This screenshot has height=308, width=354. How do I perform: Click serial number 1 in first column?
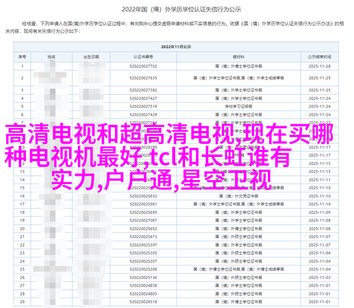click(22, 67)
